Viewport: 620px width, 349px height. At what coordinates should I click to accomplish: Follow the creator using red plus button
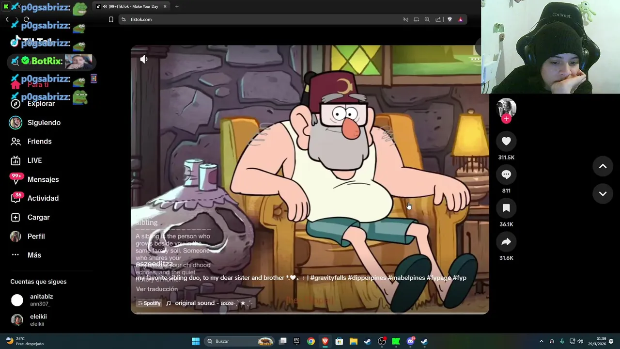pyautogui.click(x=506, y=119)
